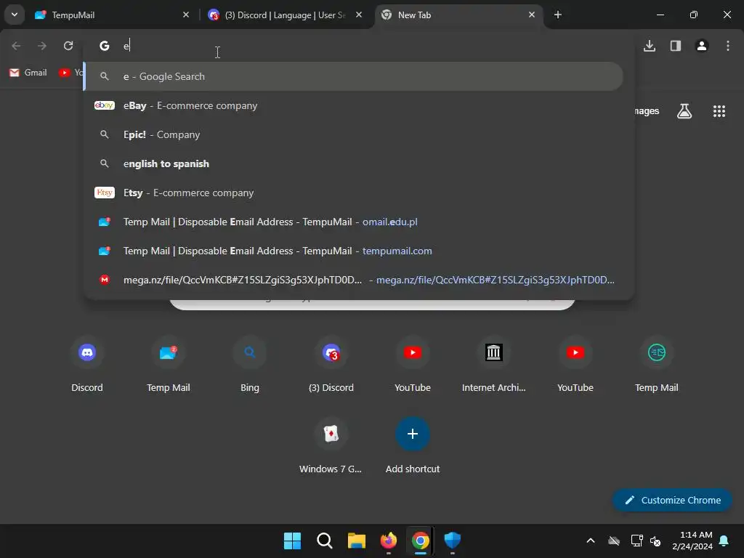Click the YouTube bookmark icon in bookmarks bar
Image resolution: width=744 pixels, height=558 pixels.
(64, 73)
